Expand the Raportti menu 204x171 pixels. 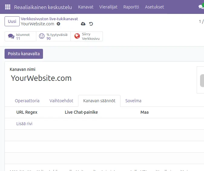click(131, 7)
